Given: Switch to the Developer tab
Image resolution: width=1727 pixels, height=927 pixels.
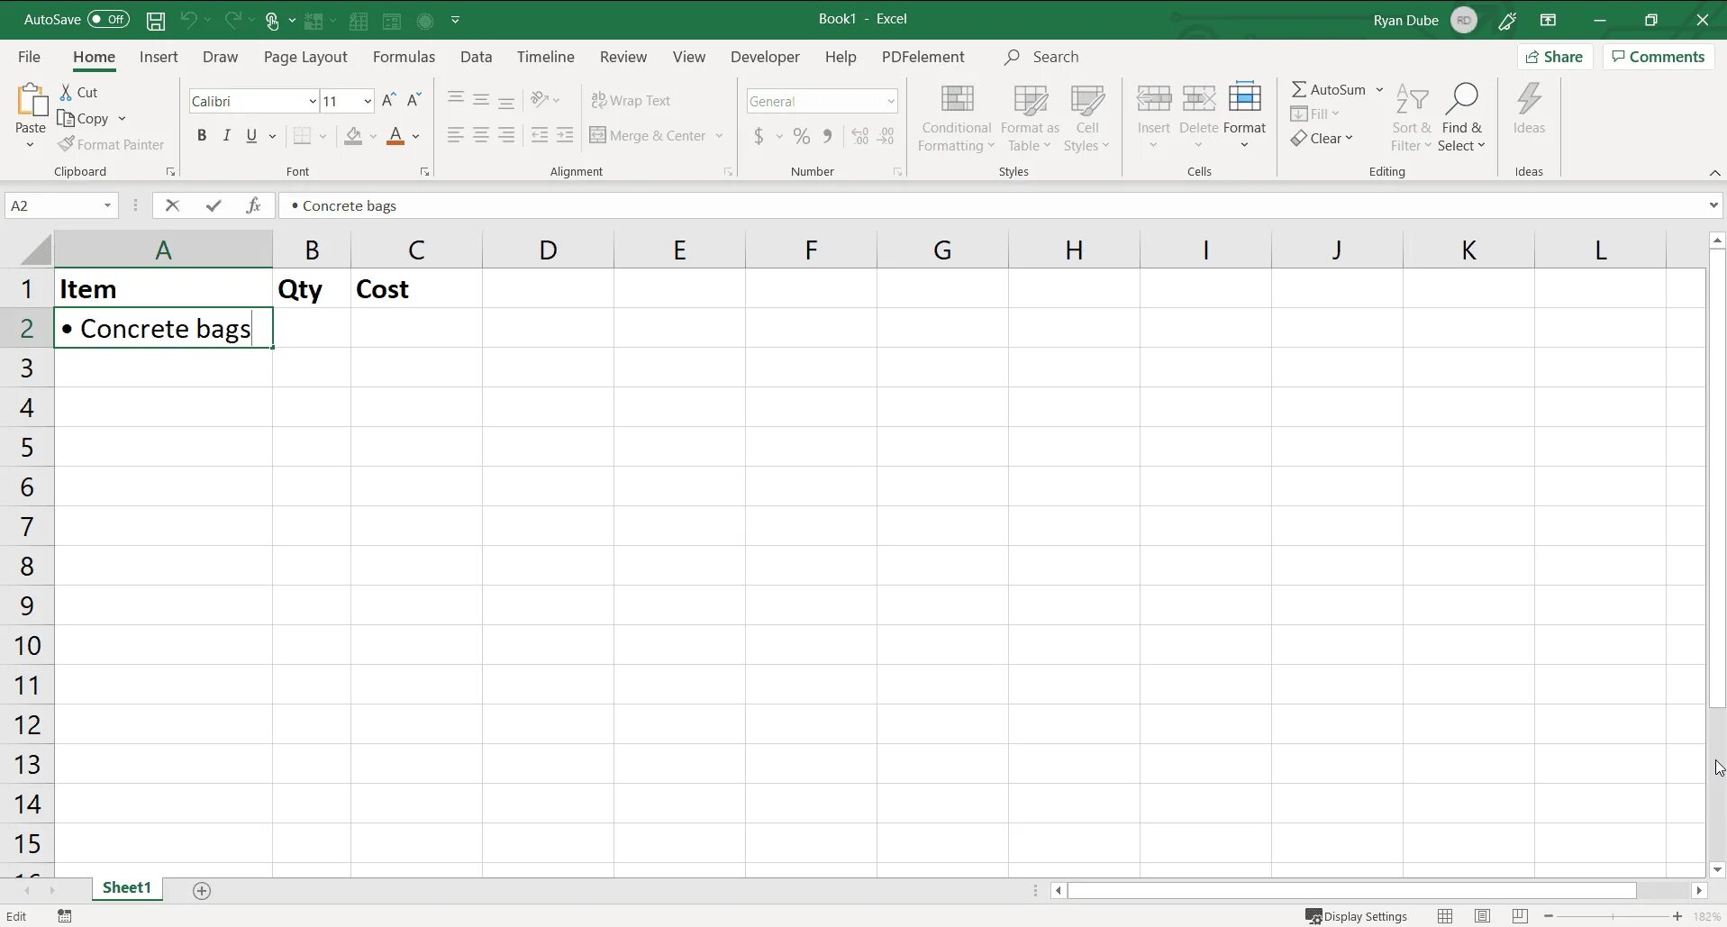Looking at the screenshot, I should 765,57.
